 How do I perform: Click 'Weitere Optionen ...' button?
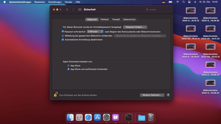coord(152,95)
